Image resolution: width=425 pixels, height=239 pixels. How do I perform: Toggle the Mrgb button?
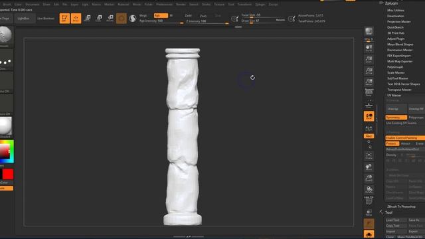[143, 15]
